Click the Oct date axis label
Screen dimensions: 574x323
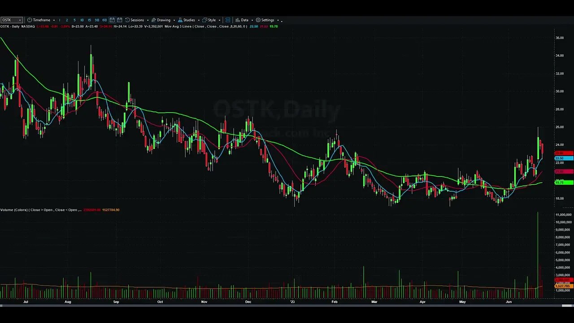(160, 302)
